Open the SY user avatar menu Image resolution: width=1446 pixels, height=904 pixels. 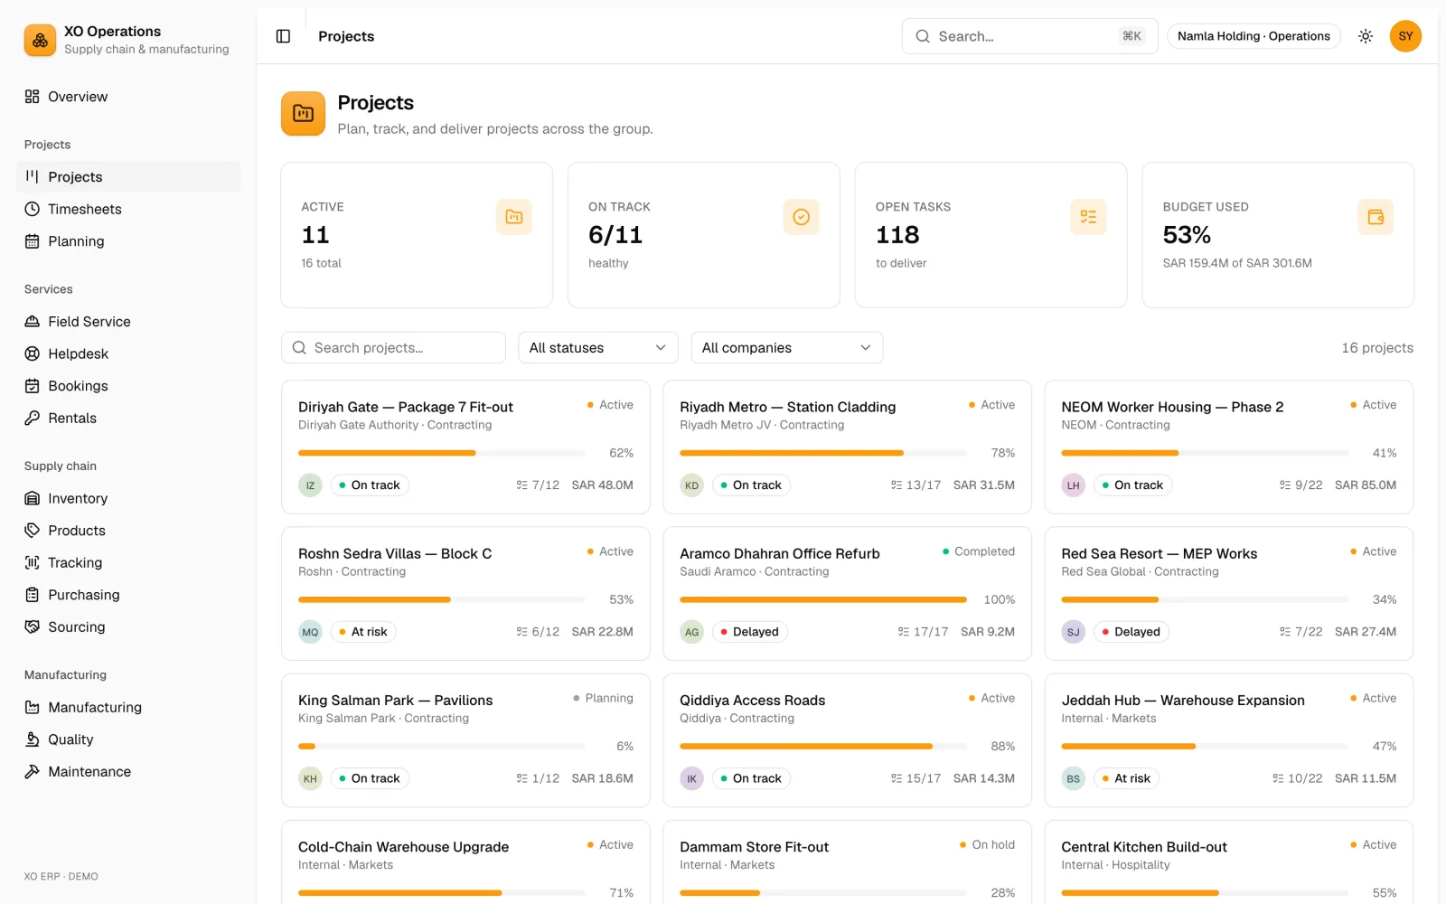1405,36
